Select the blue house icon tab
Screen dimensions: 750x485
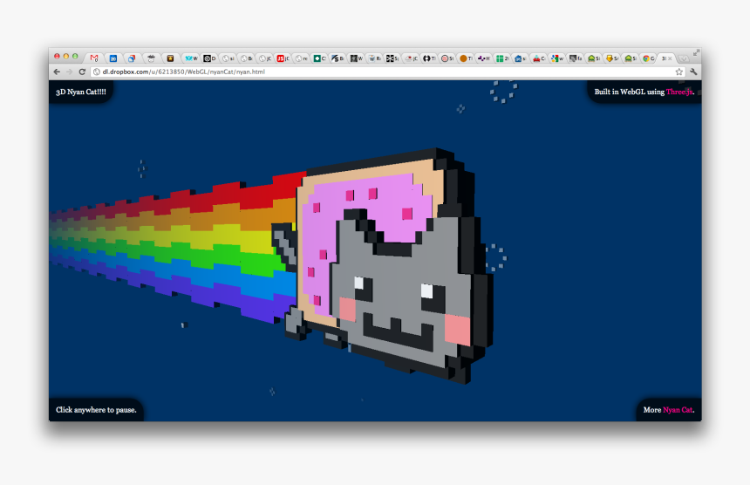(x=520, y=58)
